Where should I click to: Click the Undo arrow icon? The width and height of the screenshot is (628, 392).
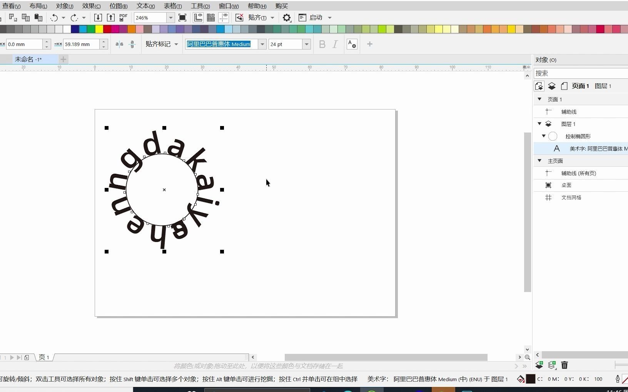[x=54, y=18]
